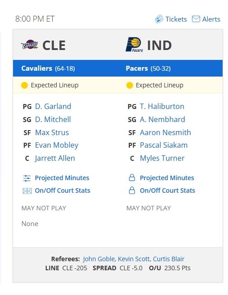
Task: Open referee John Goble link
Action: tap(99, 259)
